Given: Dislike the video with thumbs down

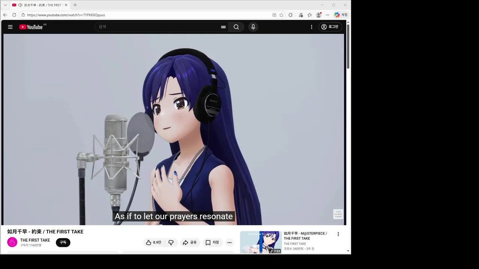Looking at the screenshot, I should click(171, 242).
